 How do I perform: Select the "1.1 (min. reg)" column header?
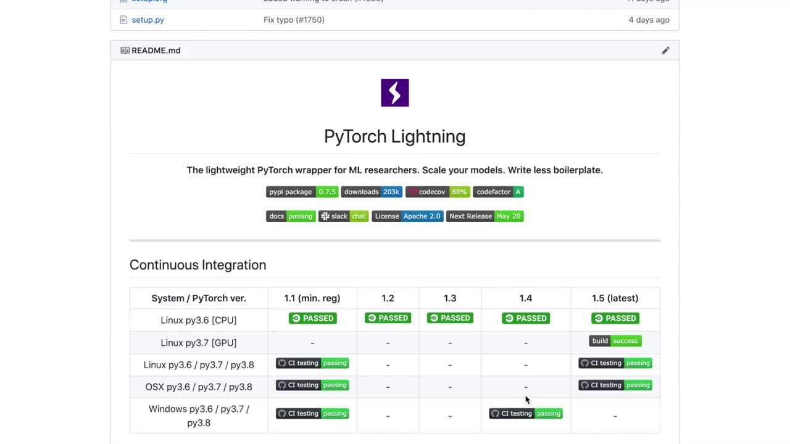312,298
